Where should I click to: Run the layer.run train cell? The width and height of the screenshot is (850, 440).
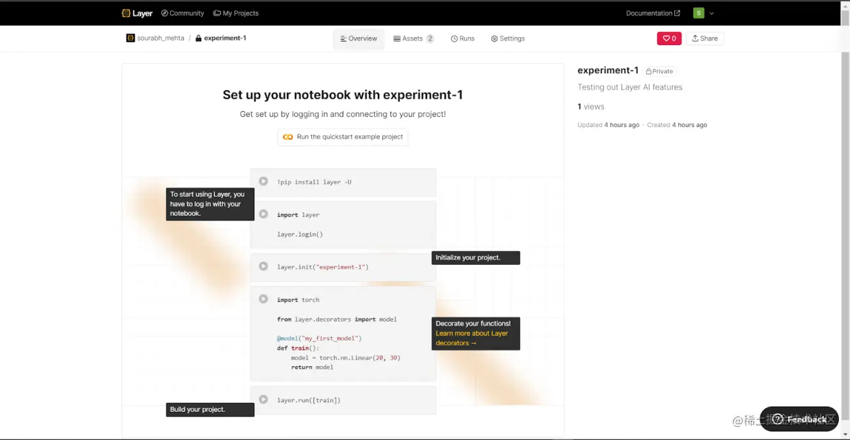[263, 399]
